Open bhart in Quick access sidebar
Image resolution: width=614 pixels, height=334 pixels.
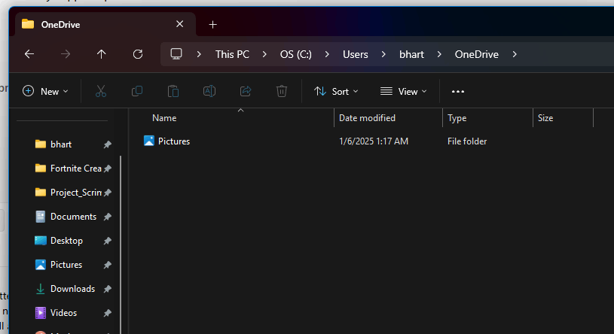click(x=61, y=144)
